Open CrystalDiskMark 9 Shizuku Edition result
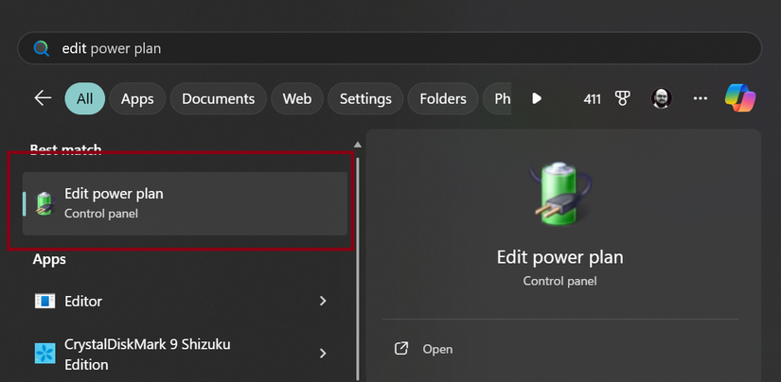Image resolution: width=781 pixels, height=382 pixels. point(185,354)
